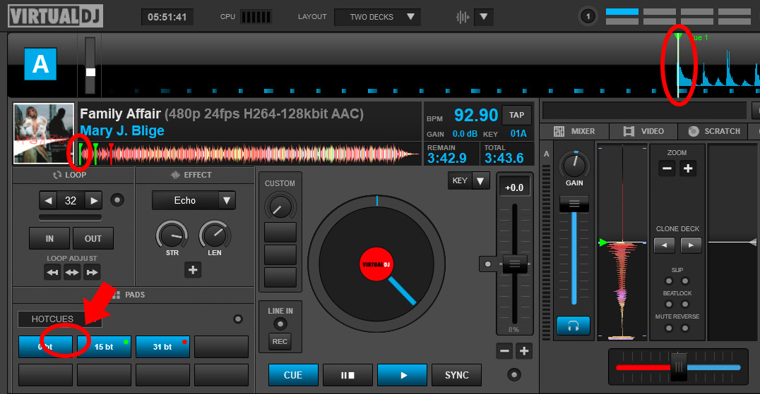760x394 pixels.
Task: Click the round number 1 button
Action: (x=588, y=17)
